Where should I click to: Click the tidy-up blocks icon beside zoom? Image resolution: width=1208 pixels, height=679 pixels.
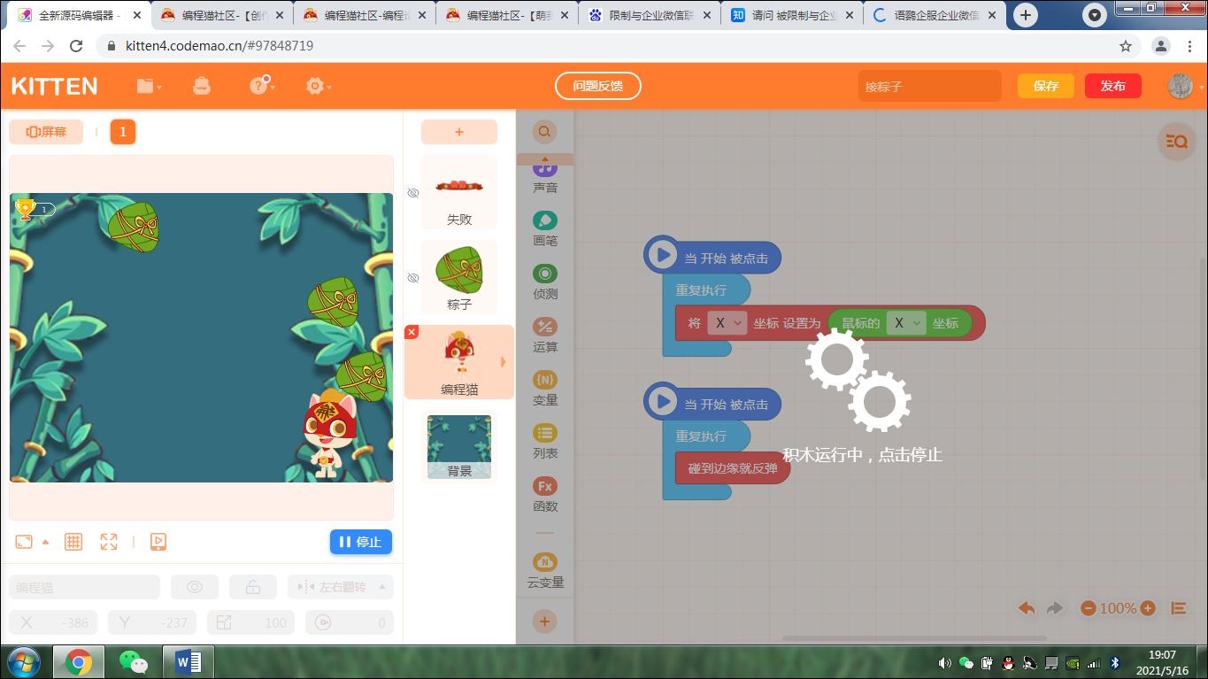[1179, 608]
